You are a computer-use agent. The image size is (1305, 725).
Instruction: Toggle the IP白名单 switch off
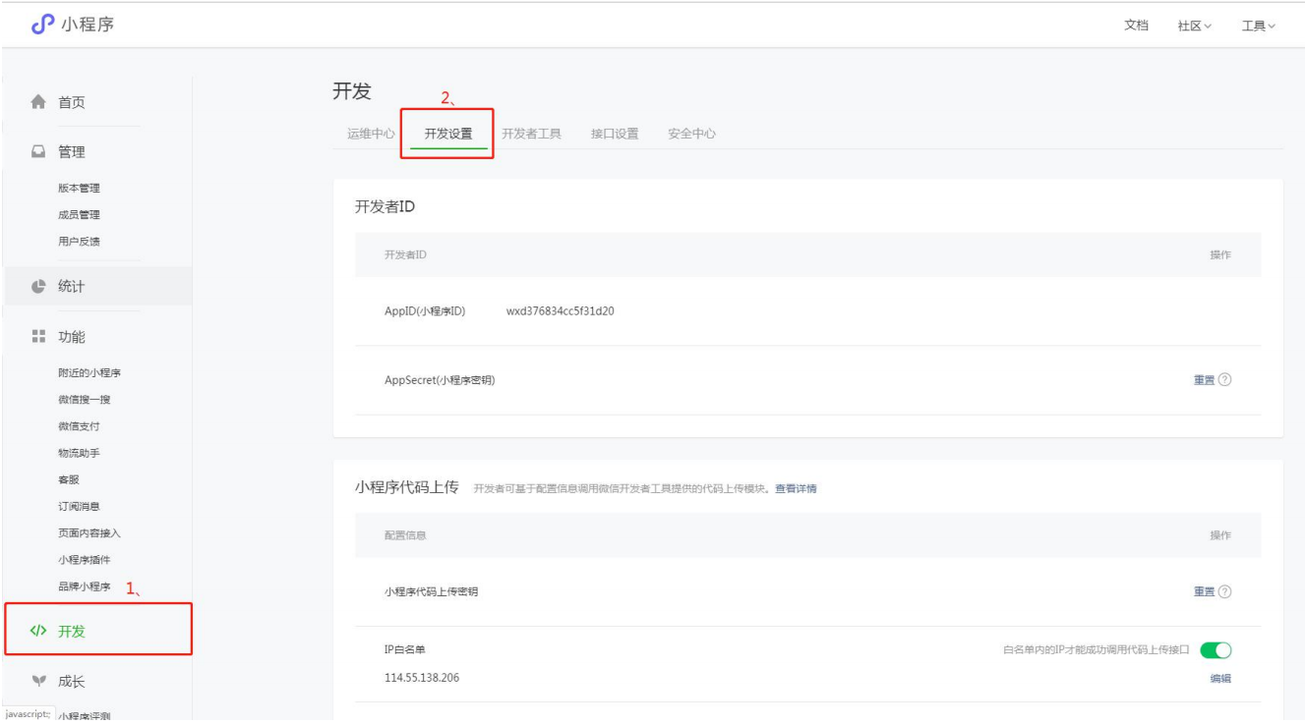[1216, 649]
